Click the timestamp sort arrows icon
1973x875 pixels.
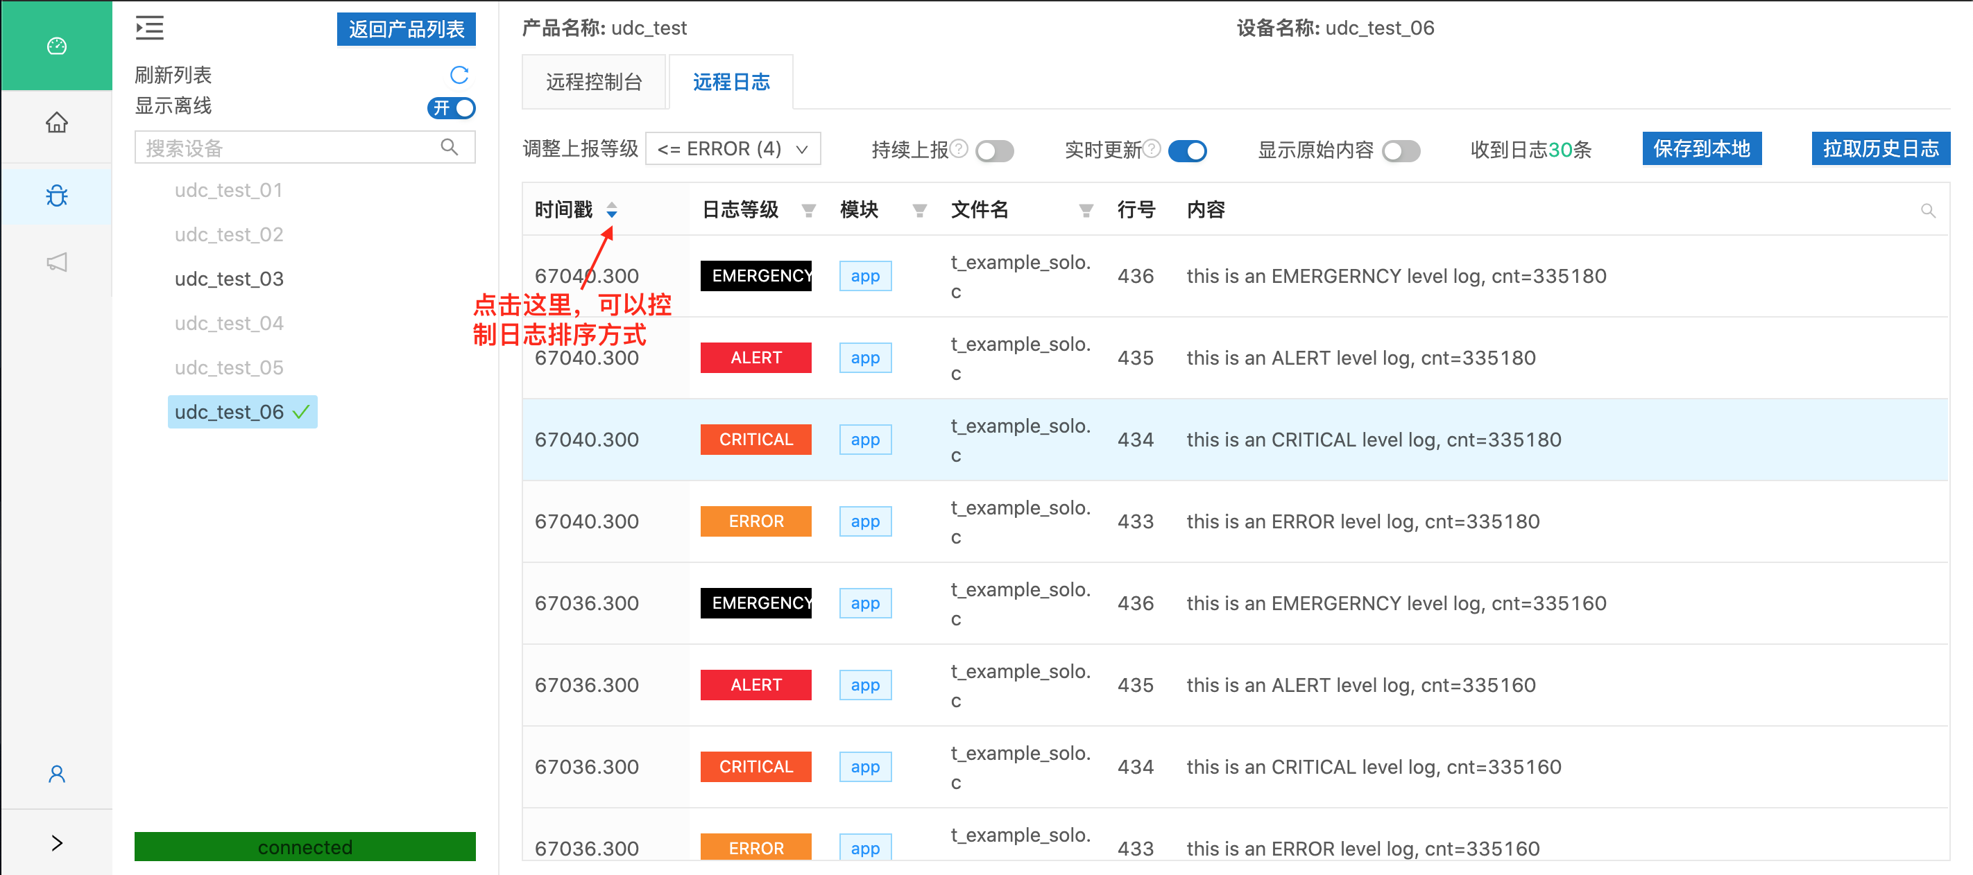[x=611, y=210]
